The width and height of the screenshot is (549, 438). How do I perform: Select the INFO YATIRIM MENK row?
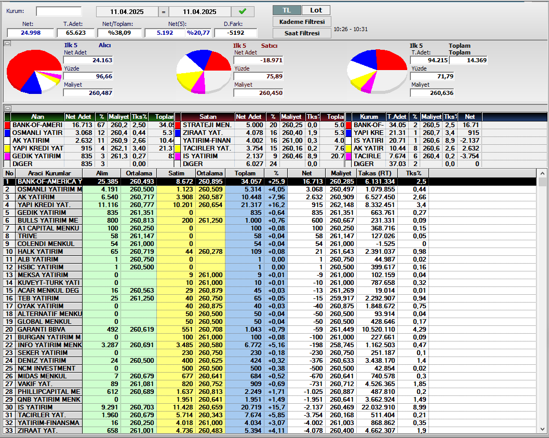point(270,345)
